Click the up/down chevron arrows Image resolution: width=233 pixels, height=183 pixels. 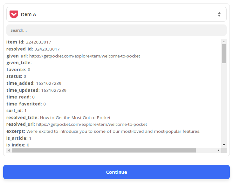coord(219,14)
